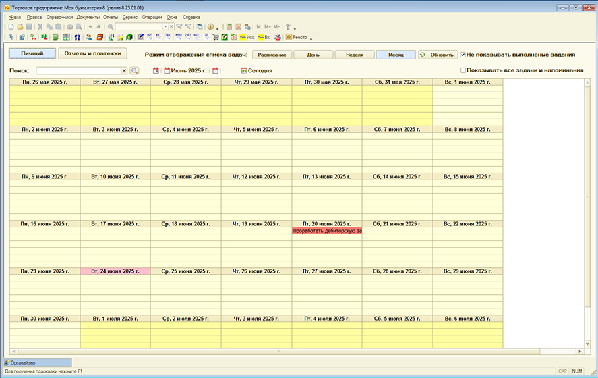Click inside the Поиск search input field

tap(78, 70)
